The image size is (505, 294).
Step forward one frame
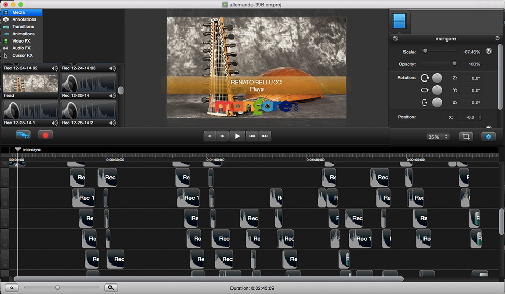tap(223, 136)
